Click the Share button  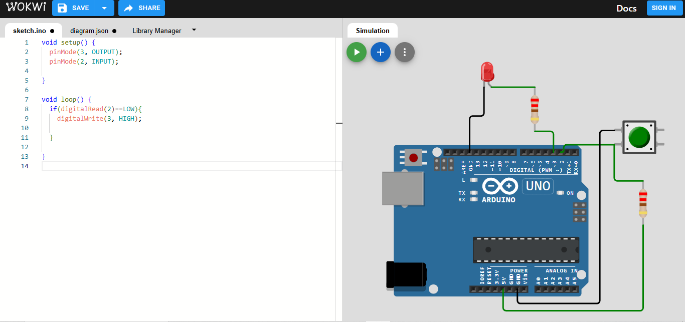pos(142,8)
